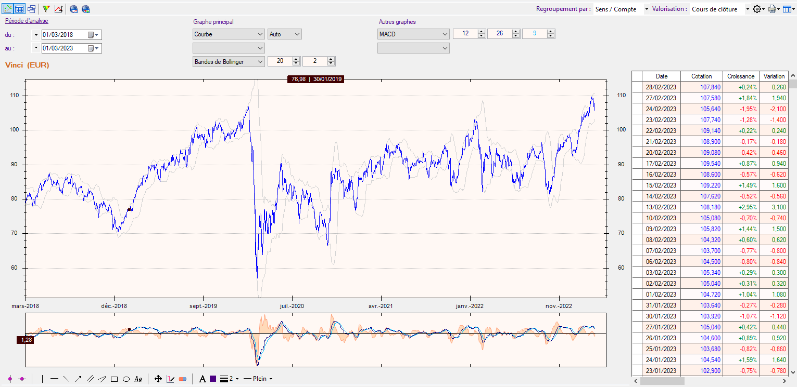Click the Période d'analyse link
The image size is (797, 387).
pos(27,21)
